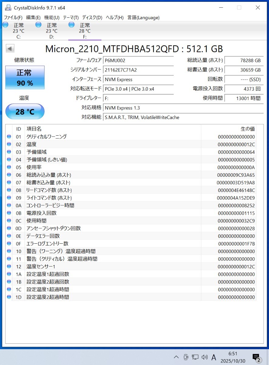Click the F: drive temperature indicator dot
This screenshot has height=365, width=269.
click(71, 24)
